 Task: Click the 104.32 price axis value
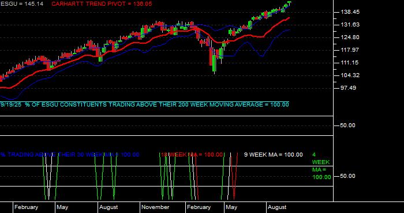pos(350,75)
